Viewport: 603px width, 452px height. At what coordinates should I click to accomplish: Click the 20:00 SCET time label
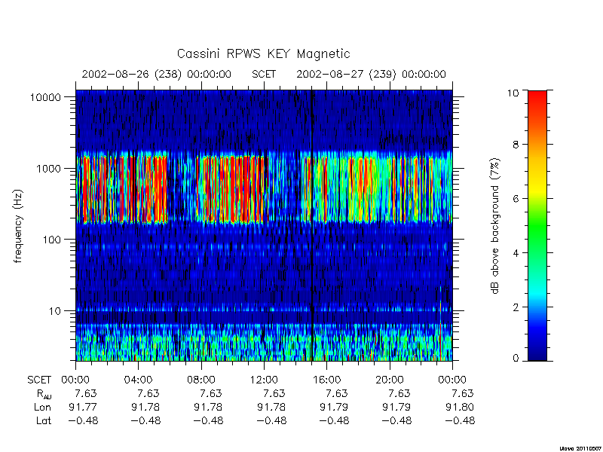tap(389, 380)
